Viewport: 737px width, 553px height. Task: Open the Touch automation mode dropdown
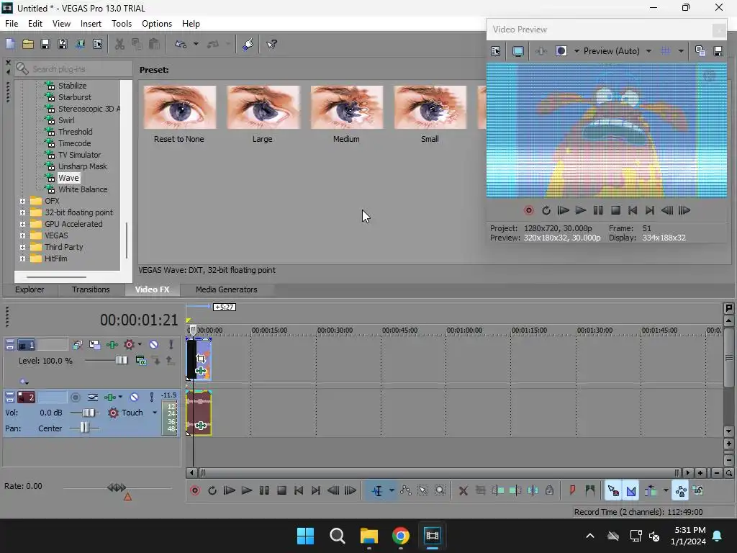(155, 413)
